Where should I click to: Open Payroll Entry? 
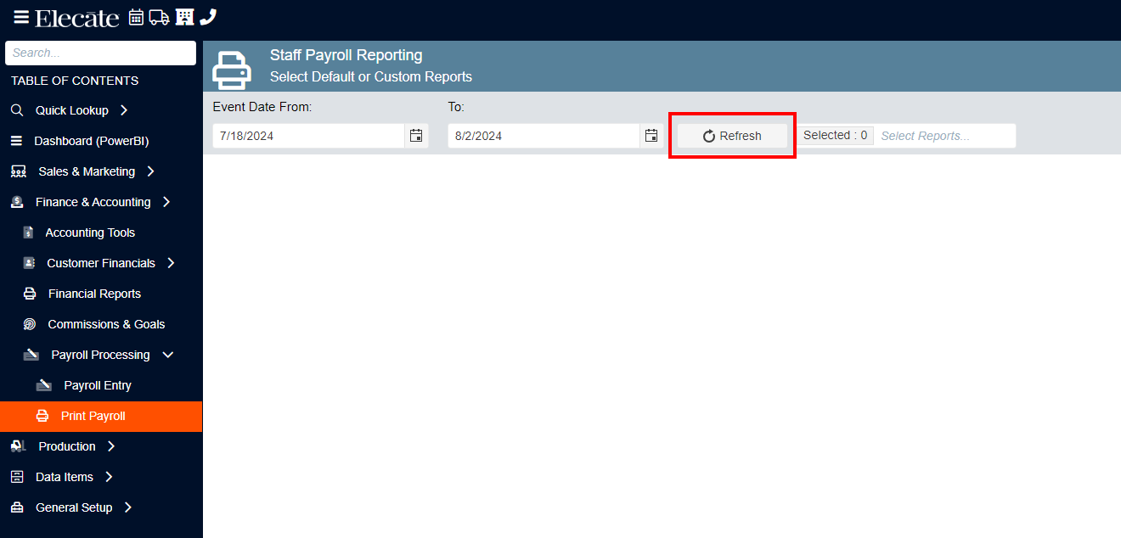(98, 385)
